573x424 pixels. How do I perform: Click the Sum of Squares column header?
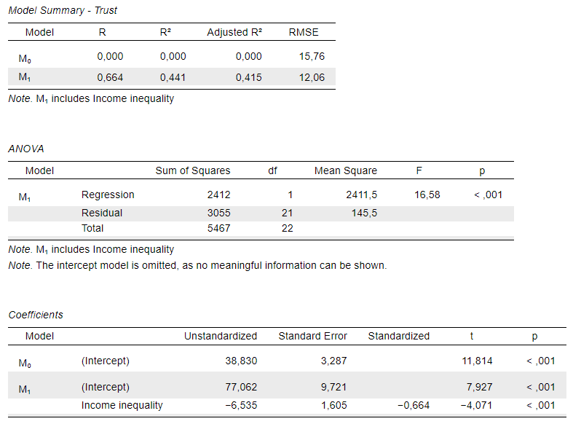click(193, 170)
